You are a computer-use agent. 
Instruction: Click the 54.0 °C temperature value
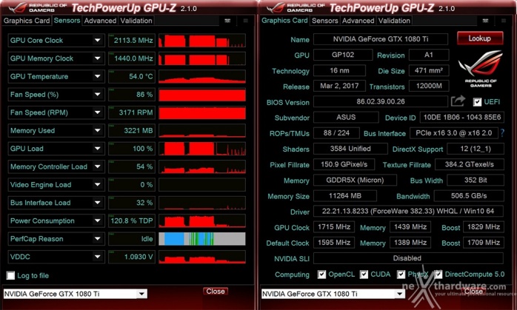coord(132,76)
